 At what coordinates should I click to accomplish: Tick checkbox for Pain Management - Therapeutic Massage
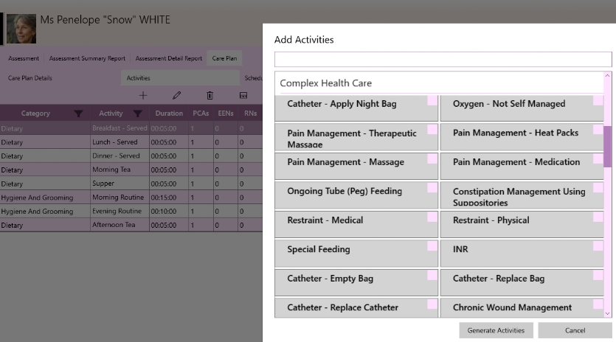[x=432, y=130]
